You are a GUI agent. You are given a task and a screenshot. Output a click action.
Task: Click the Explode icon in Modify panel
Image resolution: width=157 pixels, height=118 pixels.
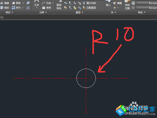coord(28,3)
